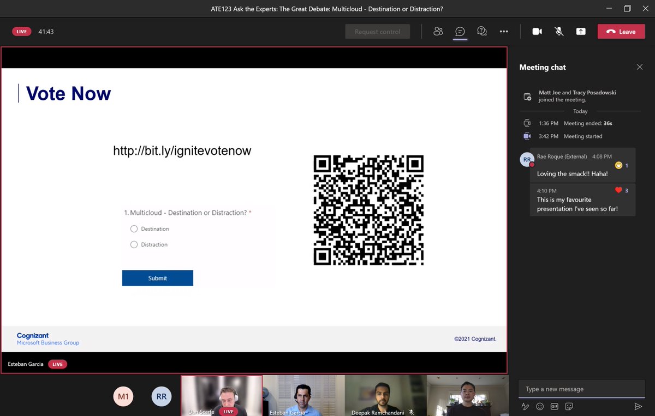
Task: Select the Destination radio option
Action: pos(134,229)
